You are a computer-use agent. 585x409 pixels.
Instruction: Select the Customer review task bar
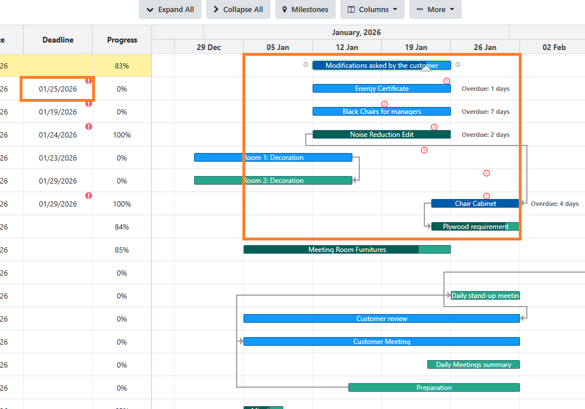(381, 319)
